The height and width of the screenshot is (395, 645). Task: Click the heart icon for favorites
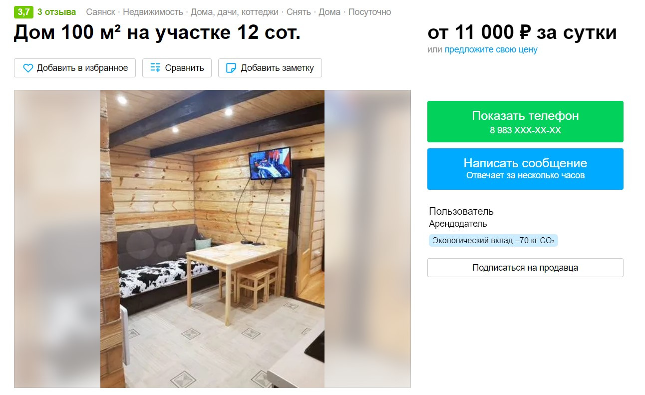tap(28, 68)
